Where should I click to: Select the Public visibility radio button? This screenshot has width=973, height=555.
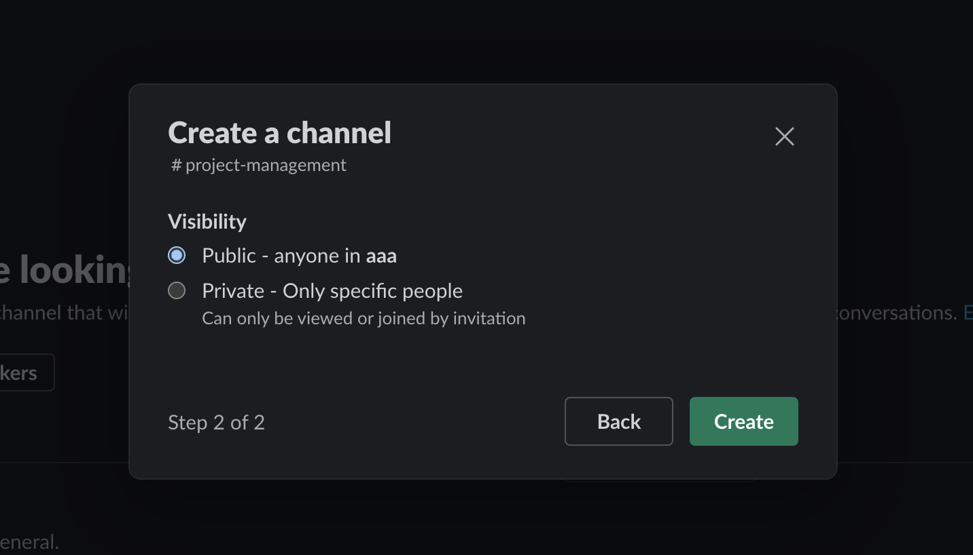[x=176, y=255]
